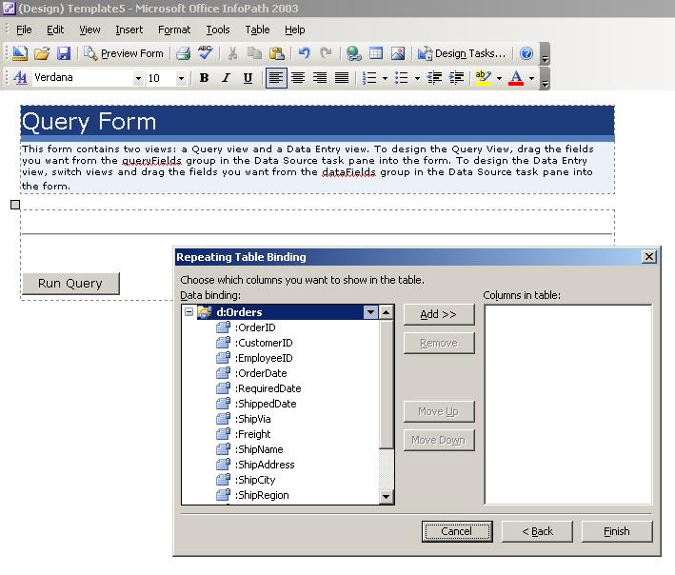Open the View menu

[x=89, y=30]
